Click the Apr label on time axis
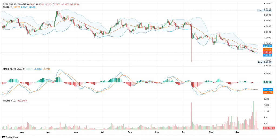The height and width of the screenshot is (140, 277). pyautogui.click(x=22, y=132)
